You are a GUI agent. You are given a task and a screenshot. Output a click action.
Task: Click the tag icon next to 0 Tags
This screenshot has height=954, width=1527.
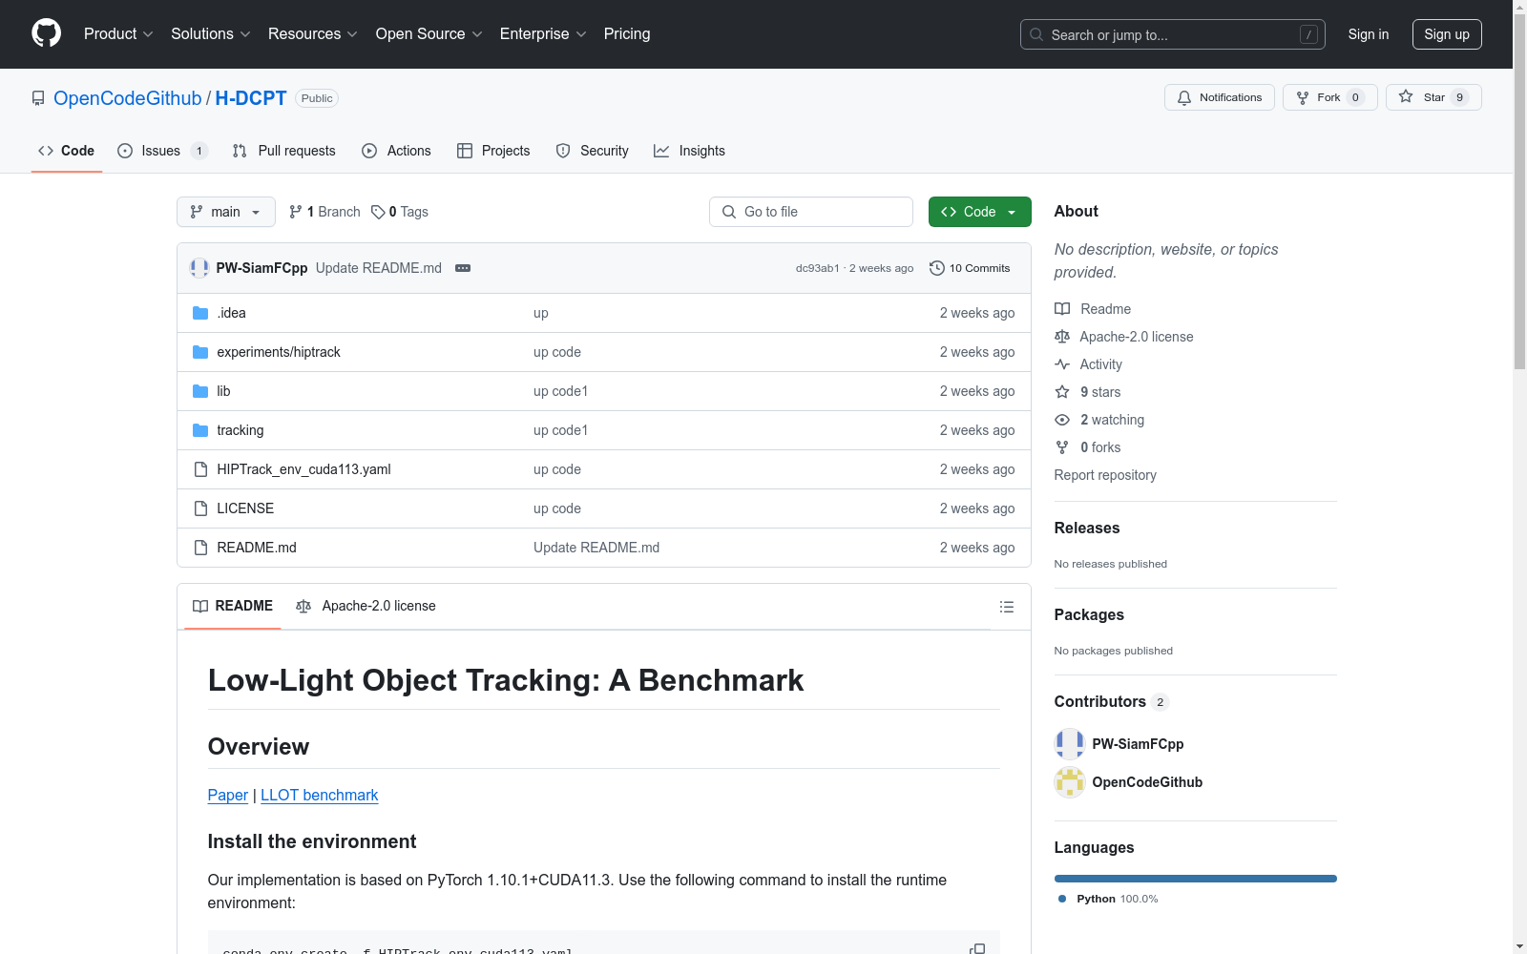point(378,212)
